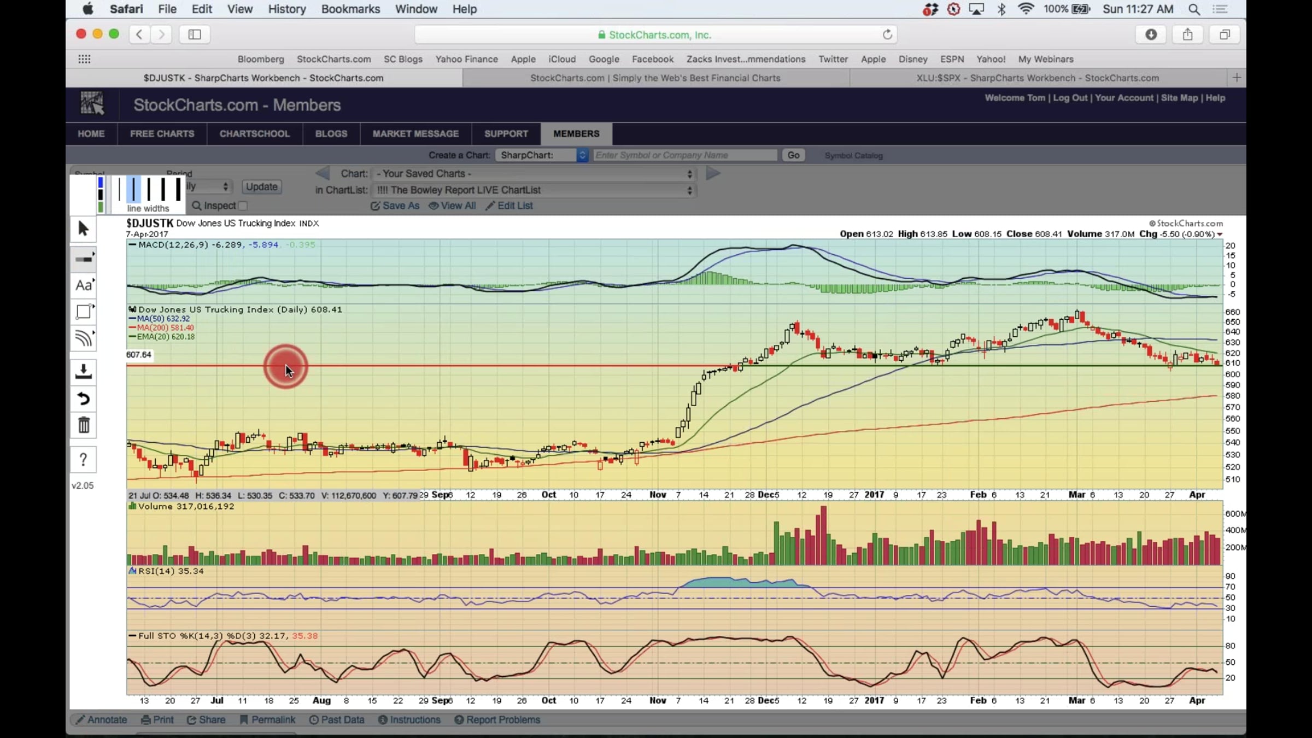Undo the last annotation

tap(83, 399)
